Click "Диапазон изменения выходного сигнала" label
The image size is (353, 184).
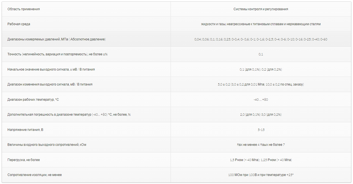coord(50,84)
